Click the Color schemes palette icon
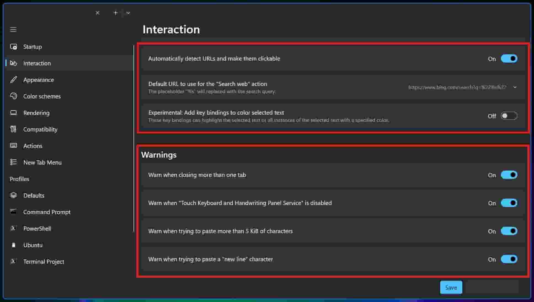The image size is (534, 302). tap(14, 96)
